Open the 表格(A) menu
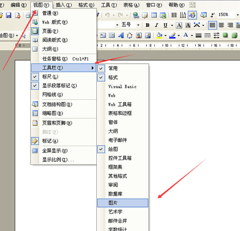Image resolution: width=240 pixels, height=231 pixels. pyautogui.click(x=131, y=5)
